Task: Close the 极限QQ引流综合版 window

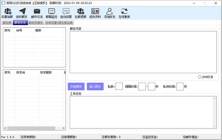Action: 216,3
